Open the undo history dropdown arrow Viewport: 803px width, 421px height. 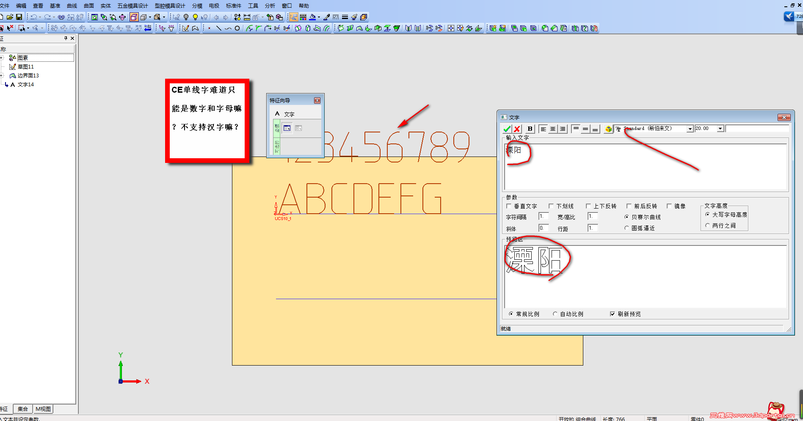pyautogui.click(x=40, y=17)
